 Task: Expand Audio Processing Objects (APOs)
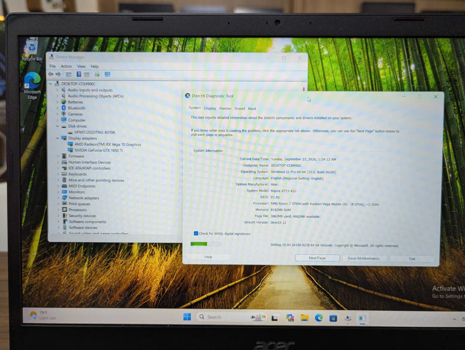[57, 96]
